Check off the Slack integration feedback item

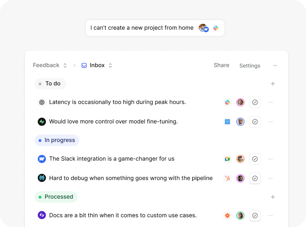[255, 159]
